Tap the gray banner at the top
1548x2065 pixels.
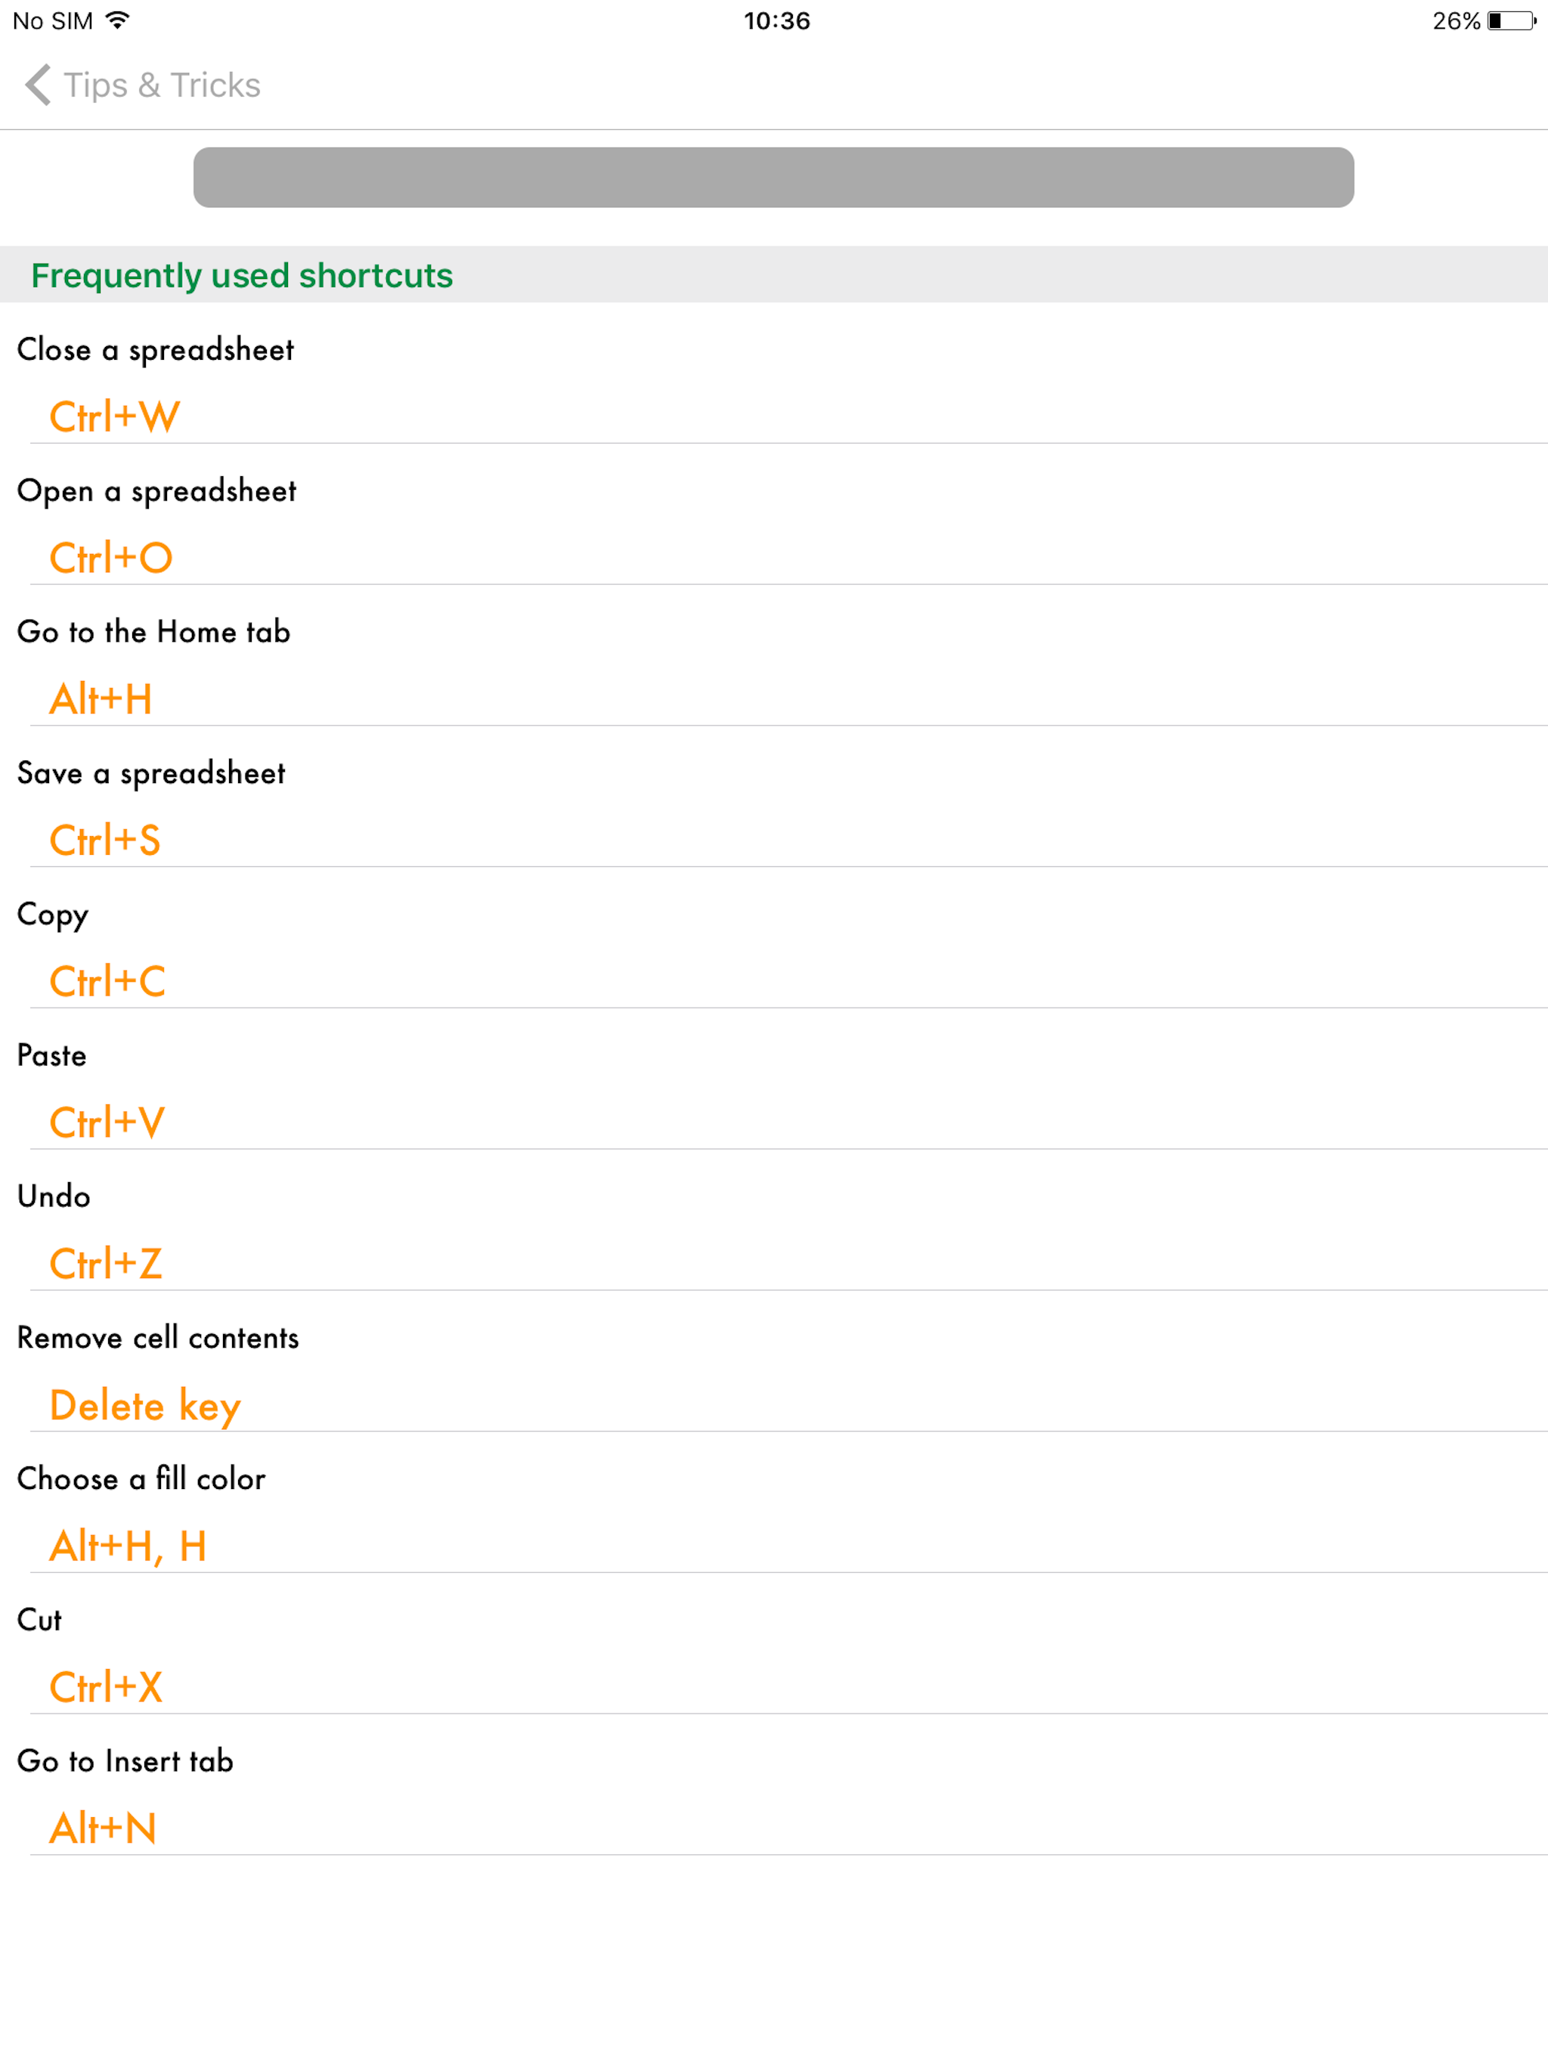[x=772, y=178]
